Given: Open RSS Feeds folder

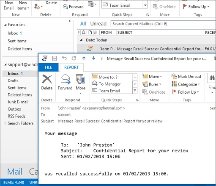Looking at the screenshot, I should tap(16, 116).
